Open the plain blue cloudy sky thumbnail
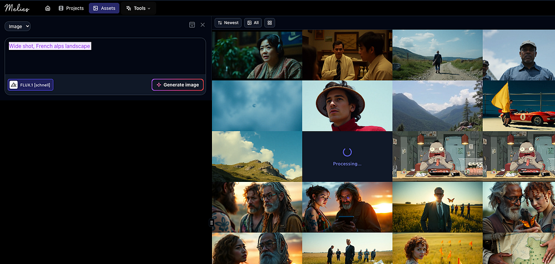The height and width of the screenshot is (264, 555). [x=257, y=105]
